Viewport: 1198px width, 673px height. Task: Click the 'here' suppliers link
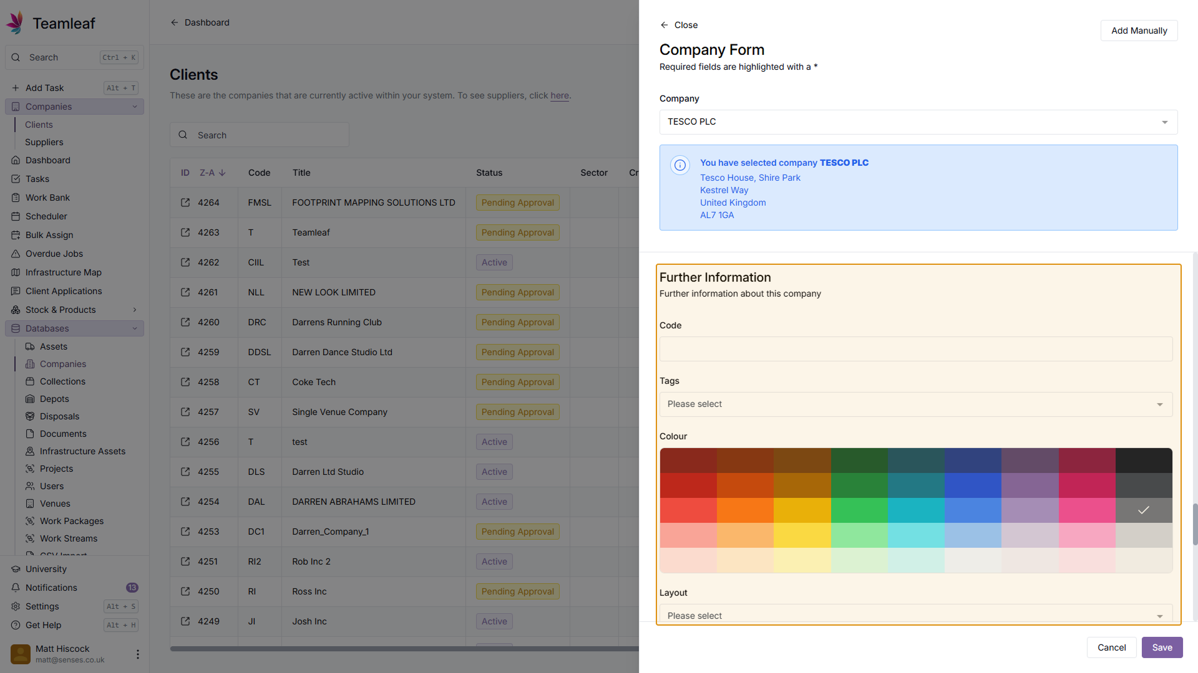(559, 95)
